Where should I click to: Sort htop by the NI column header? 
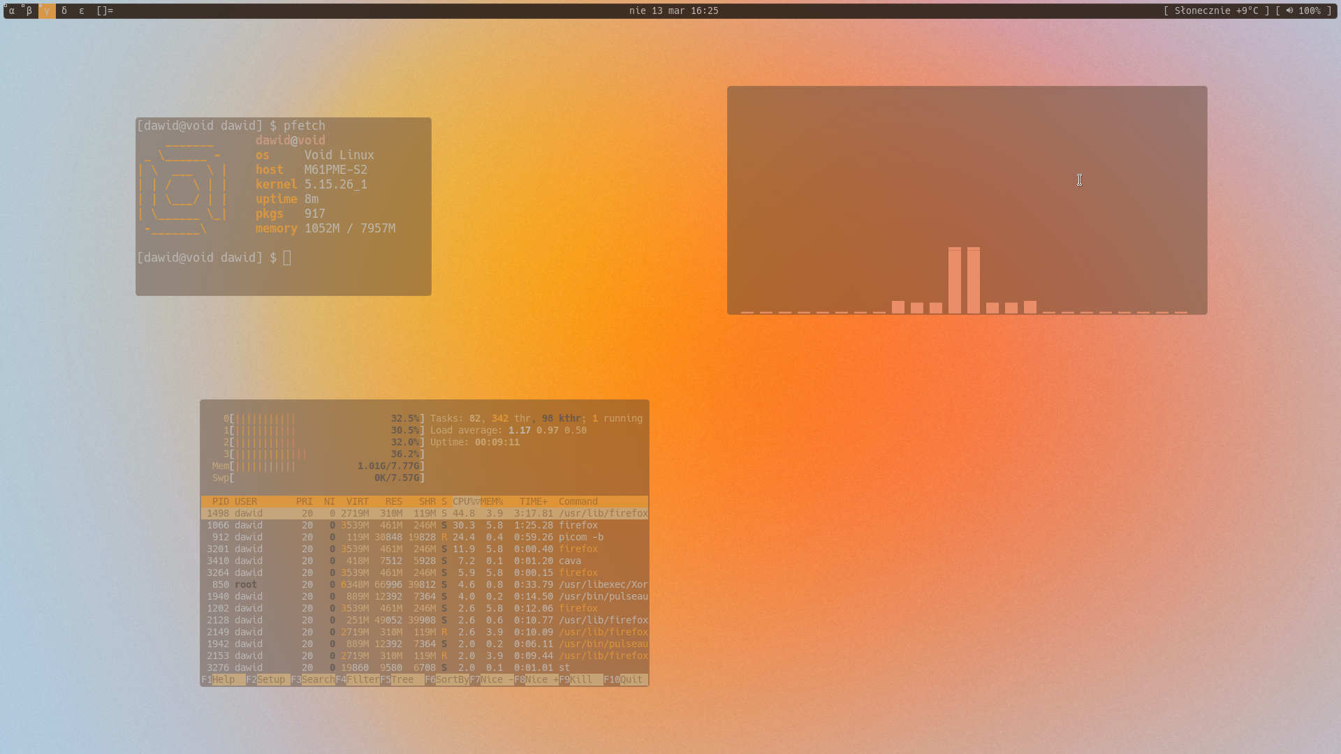tap(330, 501)
